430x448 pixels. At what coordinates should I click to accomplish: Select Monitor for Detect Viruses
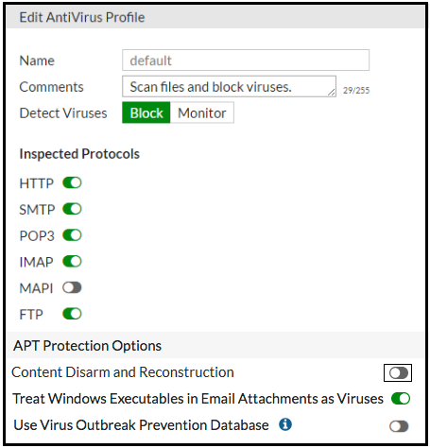tap(202, 112)
